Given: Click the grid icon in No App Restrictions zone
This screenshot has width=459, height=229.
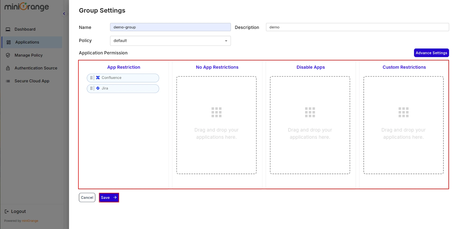Looking at the screenshot, I should pos(216,112).
